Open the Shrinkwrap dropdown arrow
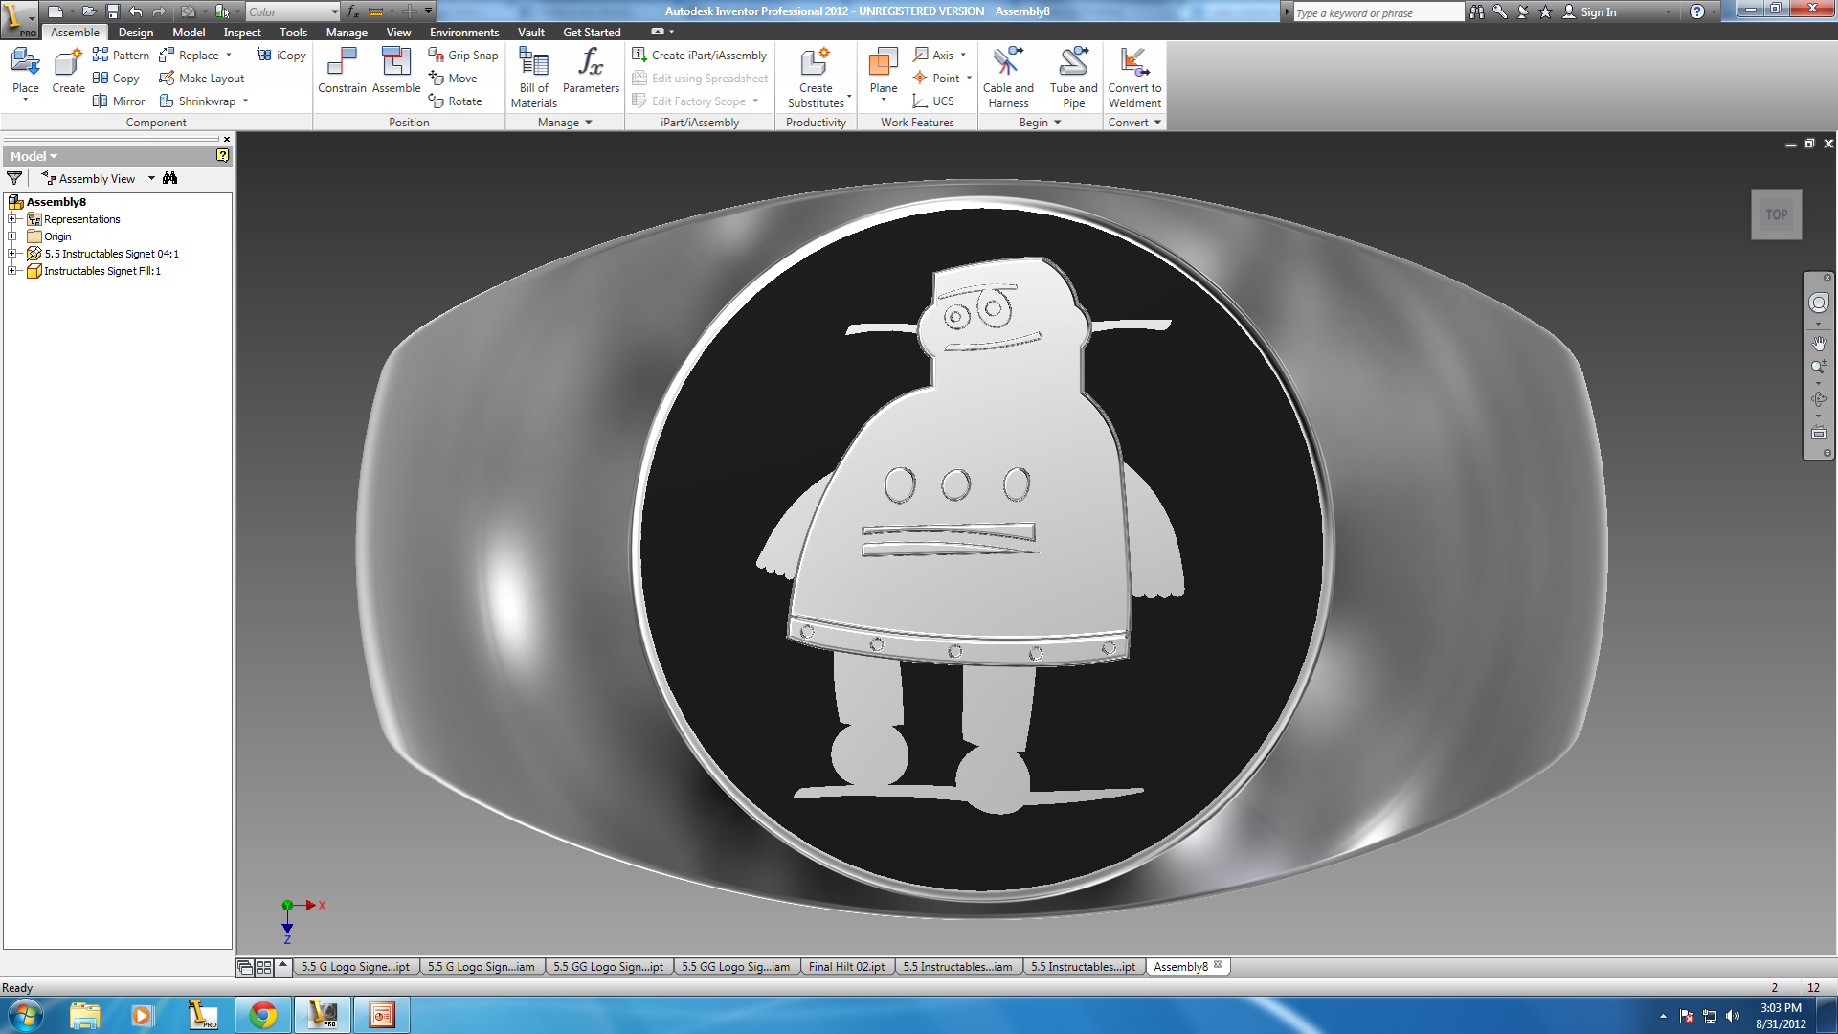The image size is (1838, 1034). (245, 101)
